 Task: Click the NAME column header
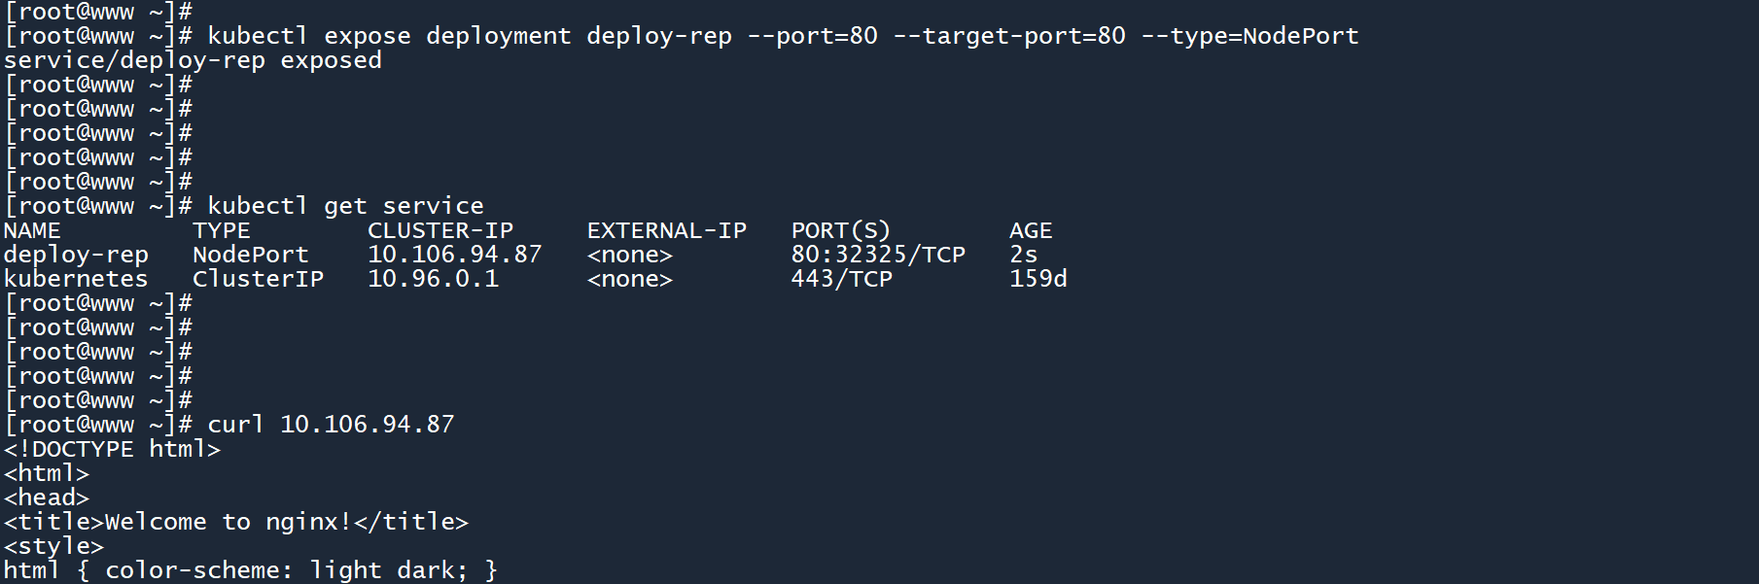[x=32, y=231]
